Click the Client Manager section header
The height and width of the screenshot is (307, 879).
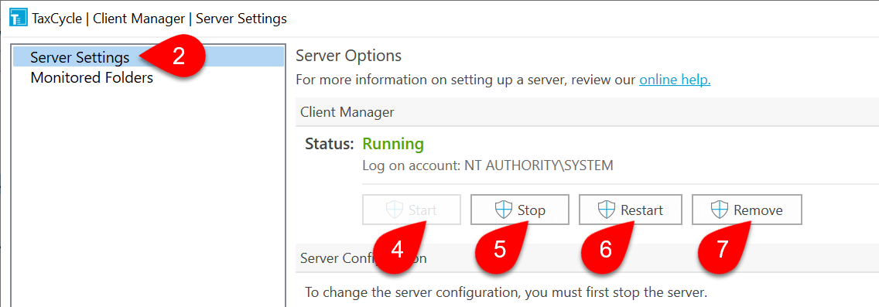587,112
